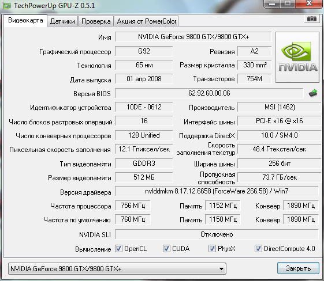Screen dimensions: 324x281
Task: Click the Графический процессор label
Action: (75, 52)
